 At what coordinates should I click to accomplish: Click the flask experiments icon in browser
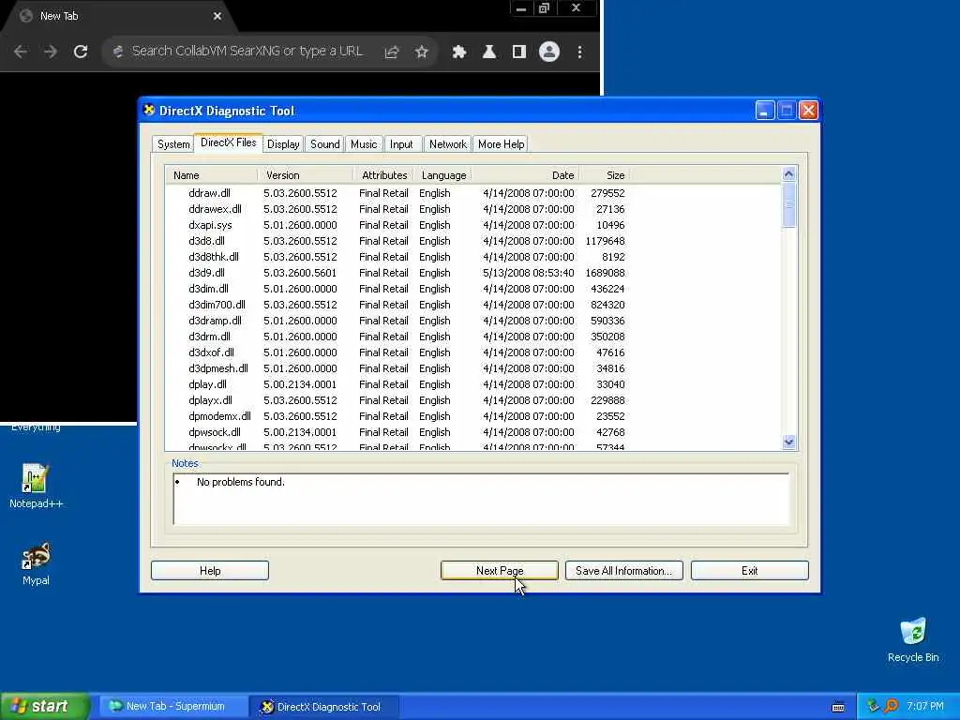pyautogui.click(x=489, y=52)
